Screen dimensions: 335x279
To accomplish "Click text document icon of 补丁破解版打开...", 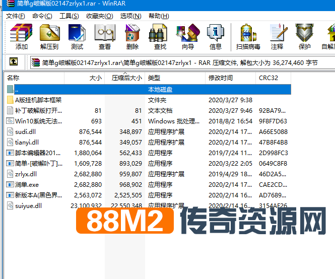I will (x=10, y=110).
